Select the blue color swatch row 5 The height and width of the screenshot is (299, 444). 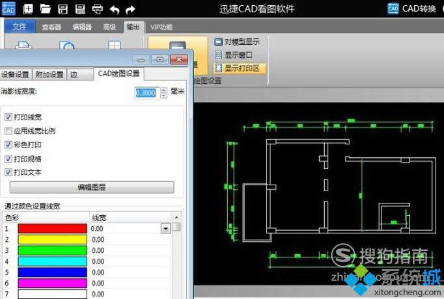52,272
